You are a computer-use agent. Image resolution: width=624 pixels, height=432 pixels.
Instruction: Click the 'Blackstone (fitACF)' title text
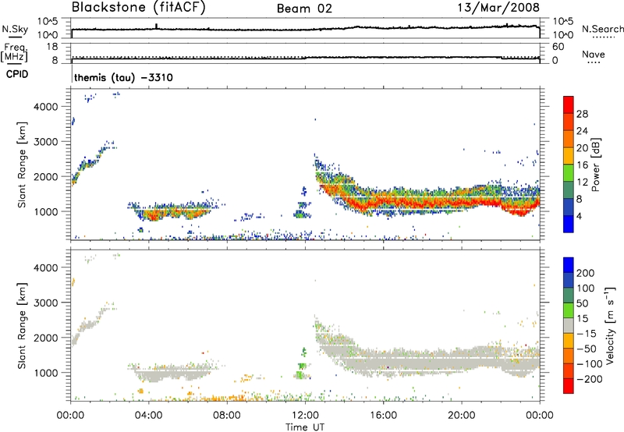[139, 7]
